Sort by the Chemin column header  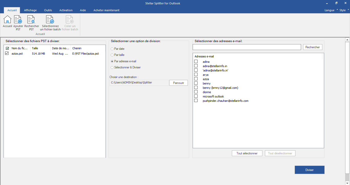coord(88,48)
